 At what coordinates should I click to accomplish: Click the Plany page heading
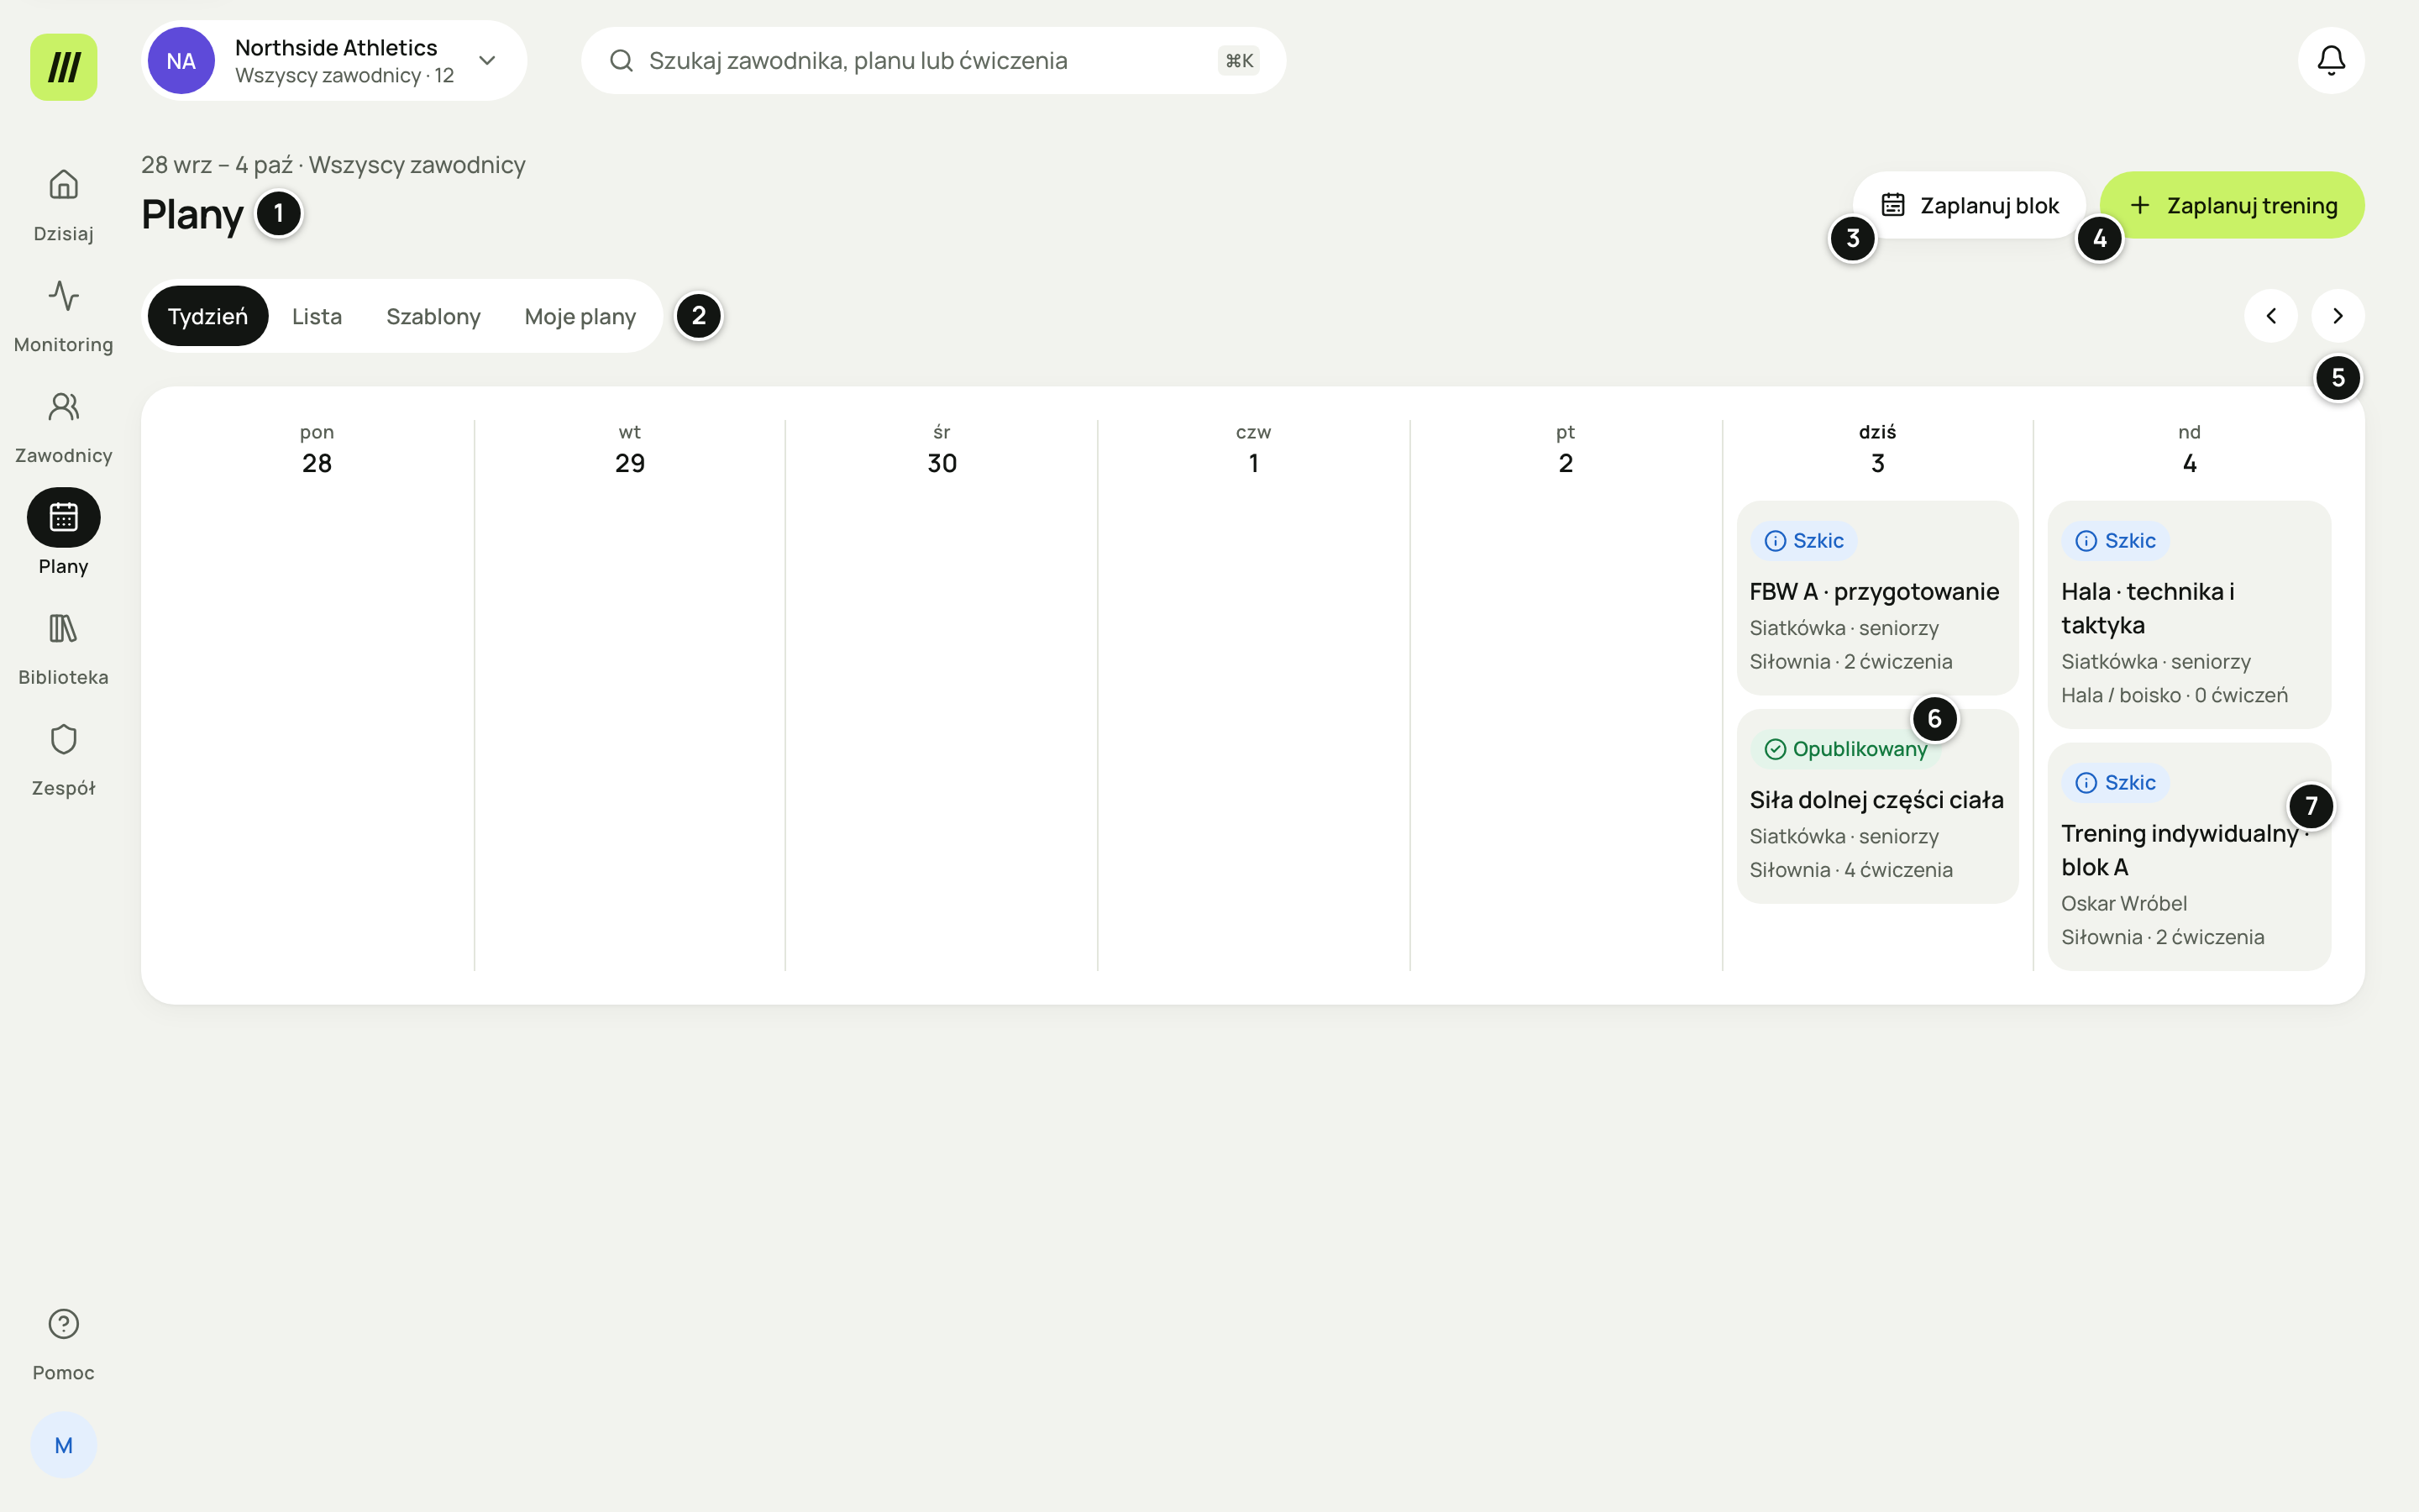192,214
